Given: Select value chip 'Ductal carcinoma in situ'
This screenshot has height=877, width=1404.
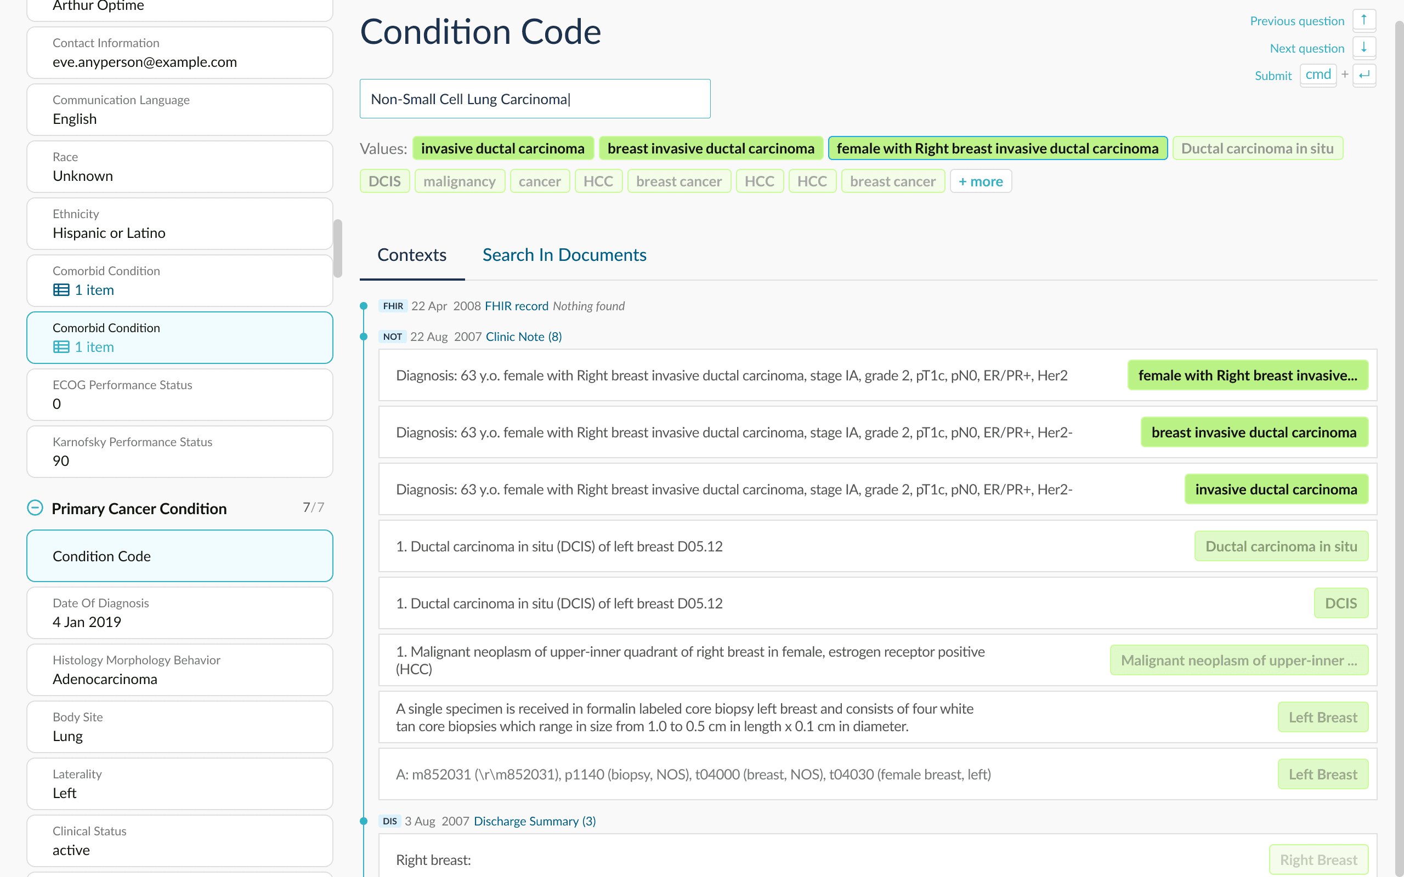Looking at the screenshot, I should pyautogui.click(x=1257, y=148).
